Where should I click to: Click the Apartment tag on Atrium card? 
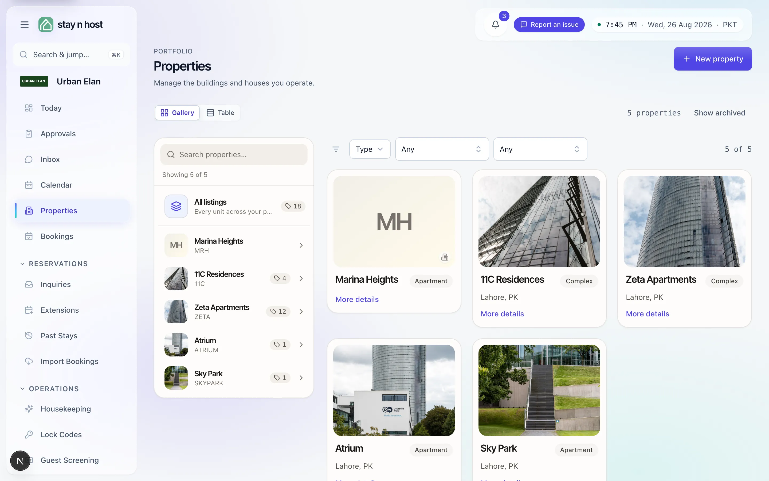pyautogui.click(x=431, y=450)
